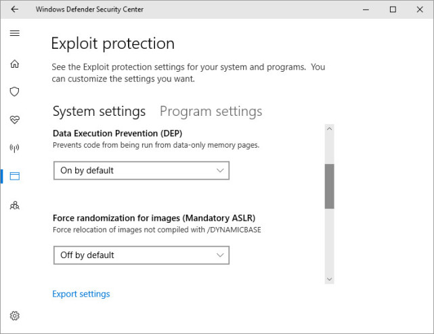Click the chevron in the ASLR combo box
This screenshot has width=434, height=334.
[220, 255]
